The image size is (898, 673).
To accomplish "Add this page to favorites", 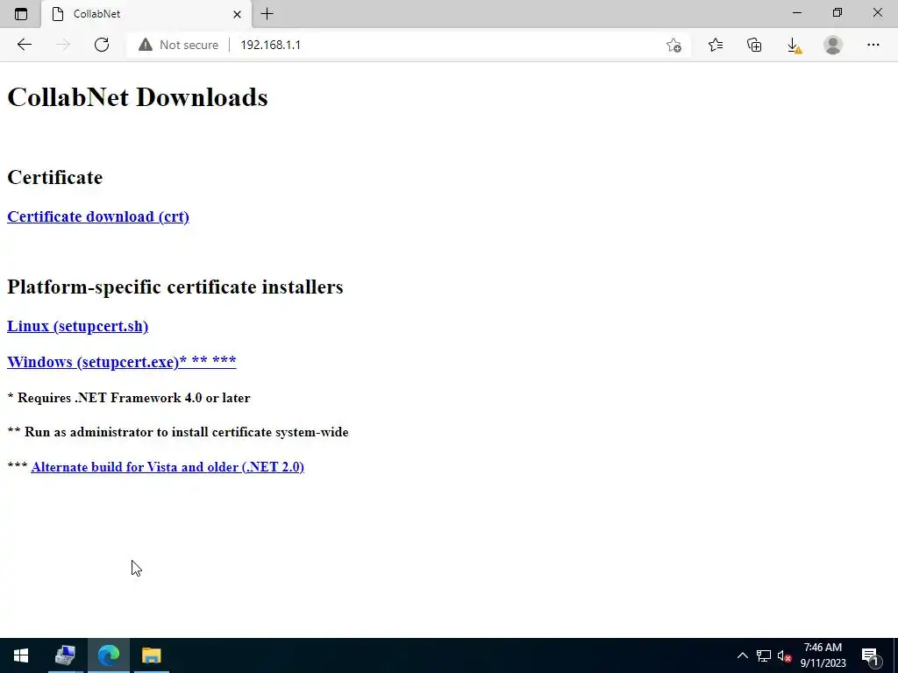I will [673, 45].
